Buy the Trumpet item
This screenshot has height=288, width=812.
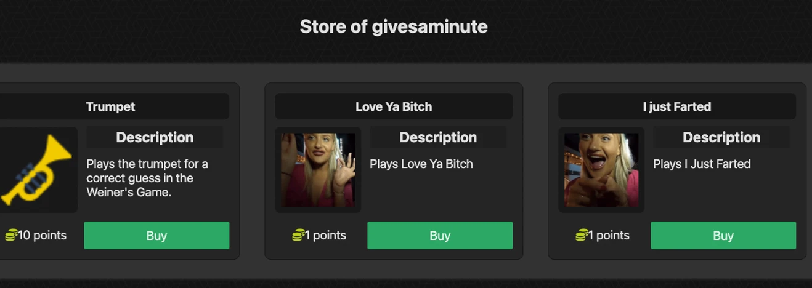(156, 235)
